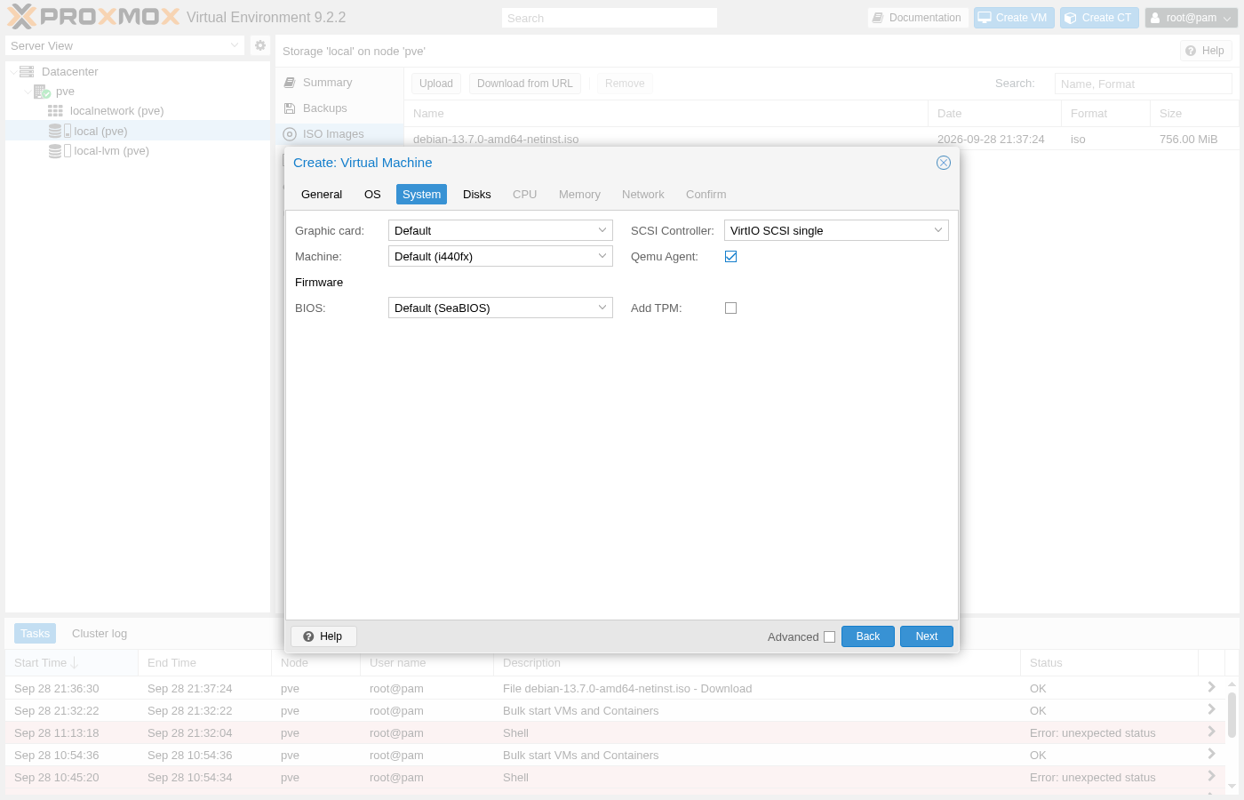Click the Create CT cube icon

coord(1071,18)
